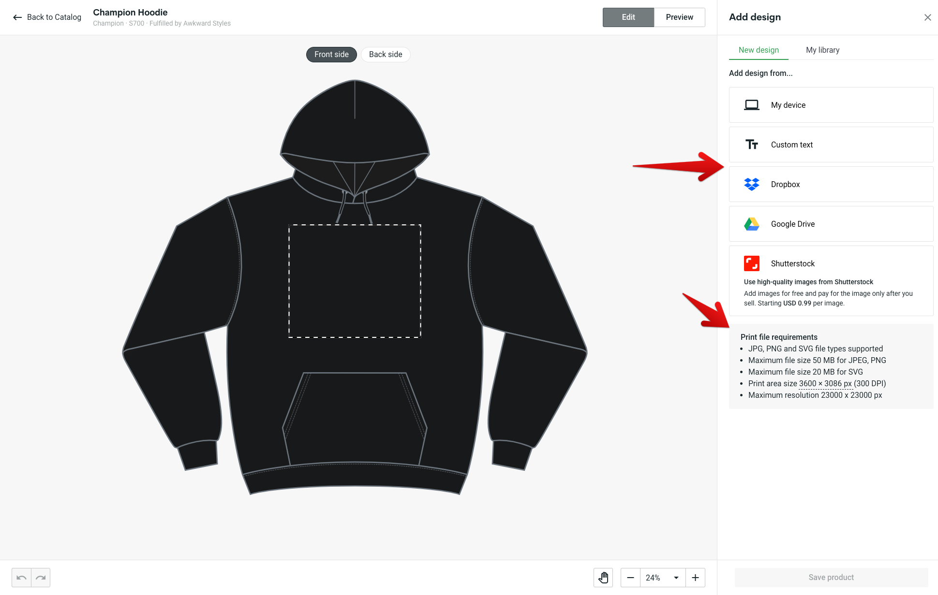Click the My device upload icon
938x595 pixels.
751,104
